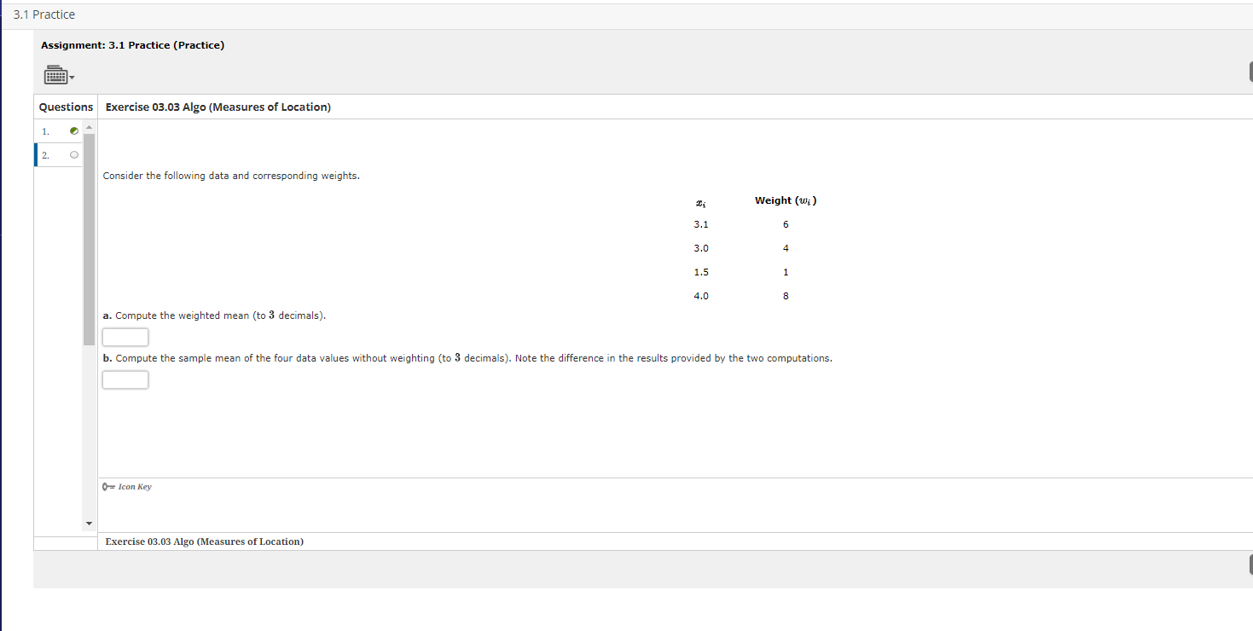Select question 1 from the Questions list
Image resolution: width=1253 pixels, height=631 pixels.
(45, 130)
